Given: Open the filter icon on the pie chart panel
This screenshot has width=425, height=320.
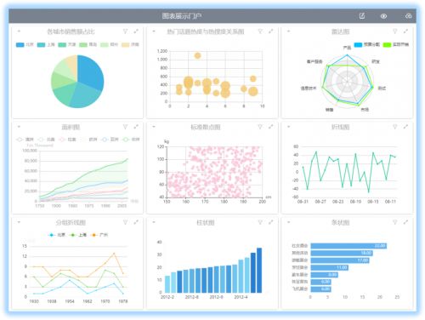Looking at the screenshot, I should coord(125,31).
